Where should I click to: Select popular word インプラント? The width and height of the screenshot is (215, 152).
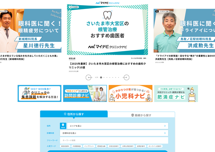tap(89, 146)
